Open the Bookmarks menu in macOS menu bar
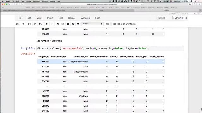Screen dimensions: 202x113 click(x=37, y=1)
